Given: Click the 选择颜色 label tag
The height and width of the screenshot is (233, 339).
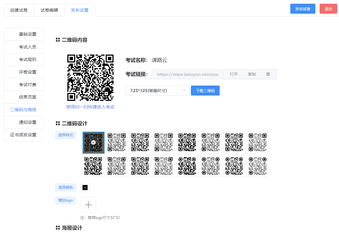Looking at the screenshot, I should point(66,187).
